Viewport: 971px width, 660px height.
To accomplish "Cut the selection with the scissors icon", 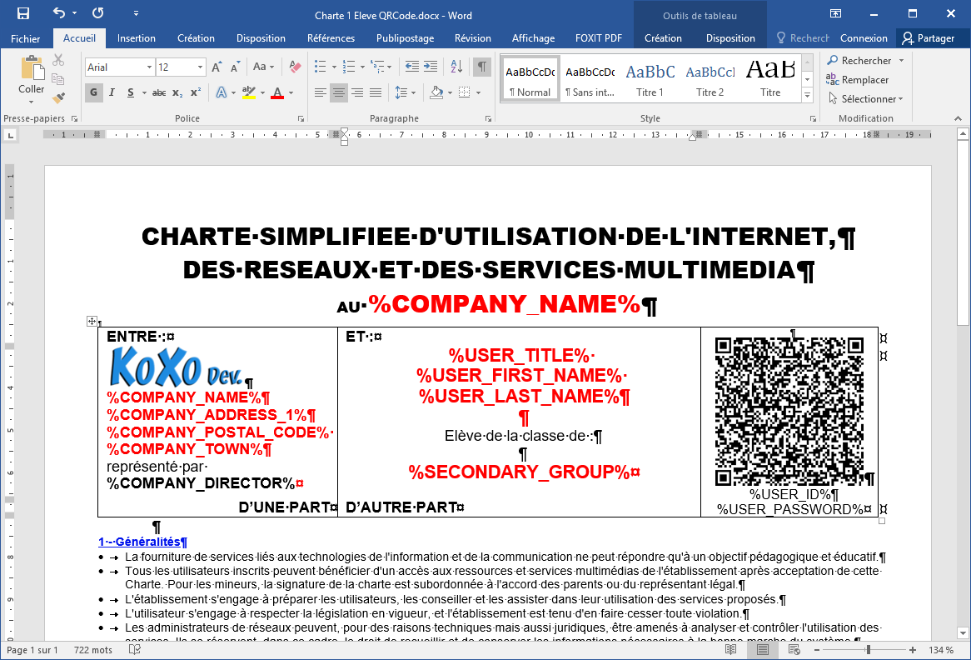I will (x=58, y=60).
